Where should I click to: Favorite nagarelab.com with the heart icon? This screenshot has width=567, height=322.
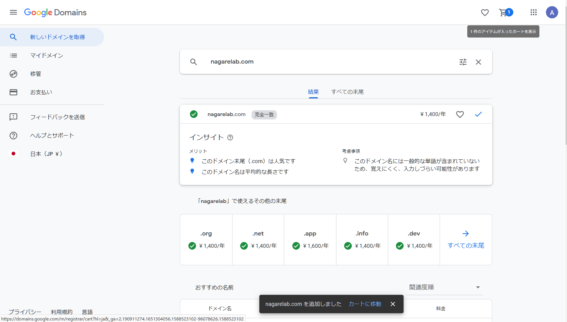tap(460, 114)
